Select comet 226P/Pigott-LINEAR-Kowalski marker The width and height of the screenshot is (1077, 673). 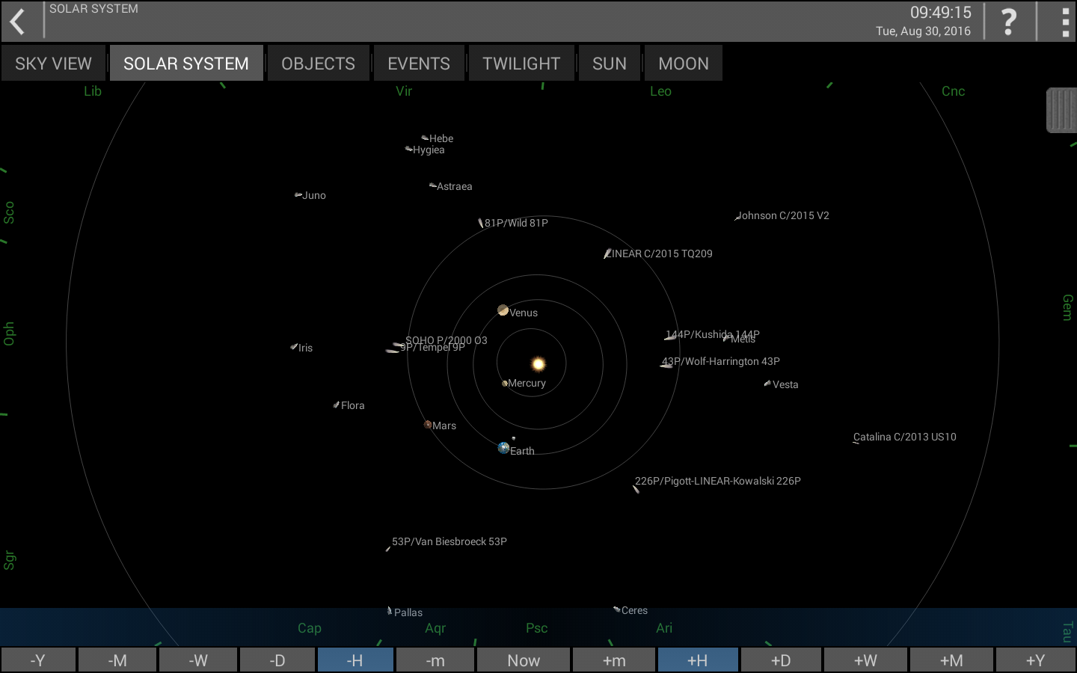point(636,489)
